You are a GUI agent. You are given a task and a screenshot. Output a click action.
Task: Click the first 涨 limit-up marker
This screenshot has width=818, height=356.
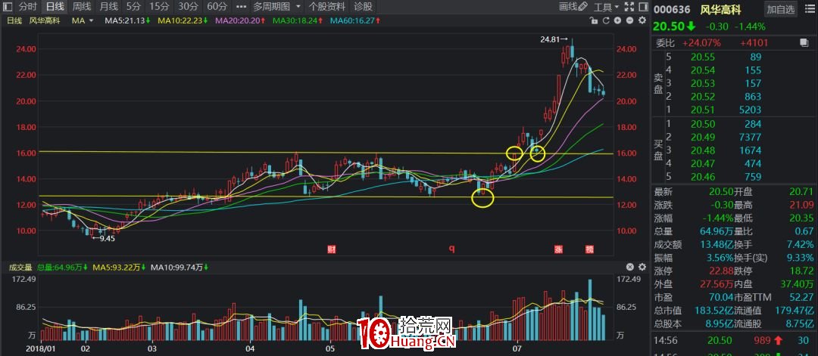click(559, 249)
